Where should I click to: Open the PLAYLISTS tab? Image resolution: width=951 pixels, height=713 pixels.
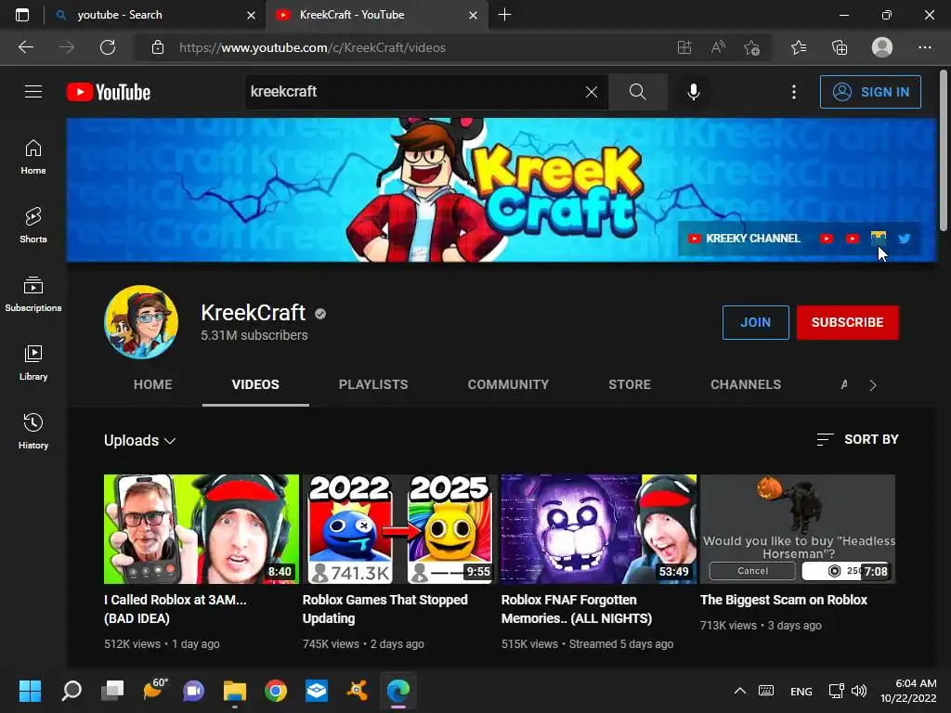373,384
